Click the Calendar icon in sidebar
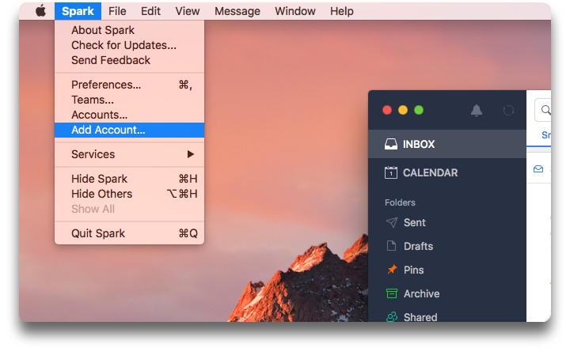 391,172
